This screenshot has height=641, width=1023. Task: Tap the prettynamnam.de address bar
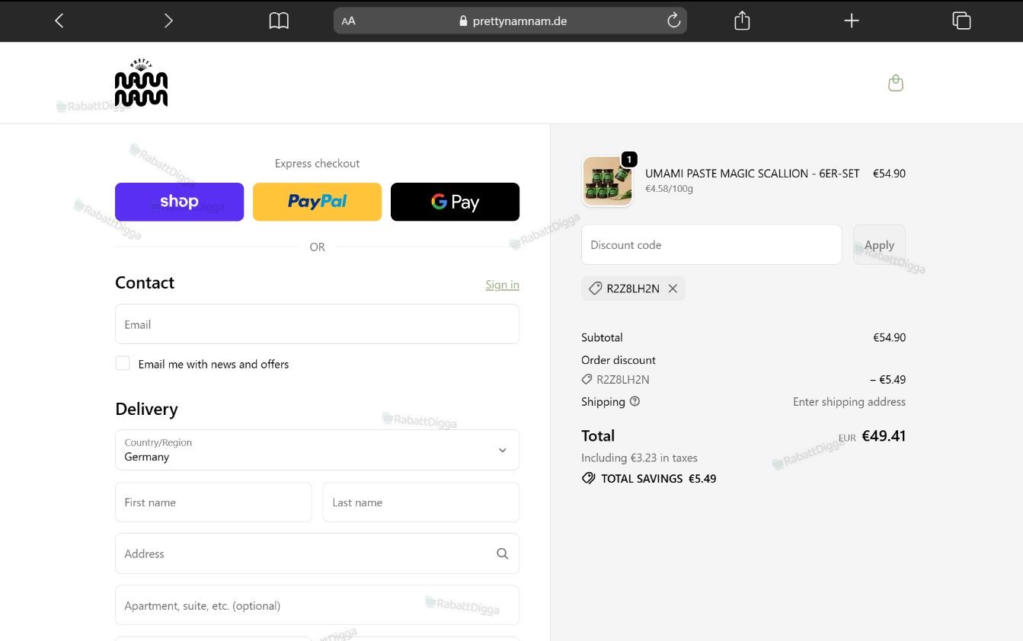[x=510, y=21]
